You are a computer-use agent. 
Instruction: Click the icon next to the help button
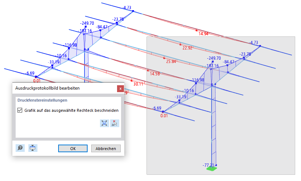click(x=33, y=148)
